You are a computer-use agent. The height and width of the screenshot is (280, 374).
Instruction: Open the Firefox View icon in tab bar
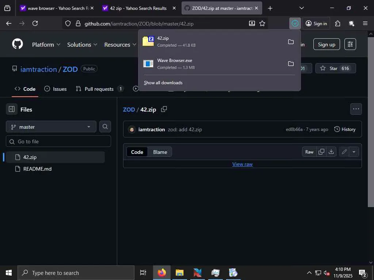pyautogui.click(x=7, y=8)
